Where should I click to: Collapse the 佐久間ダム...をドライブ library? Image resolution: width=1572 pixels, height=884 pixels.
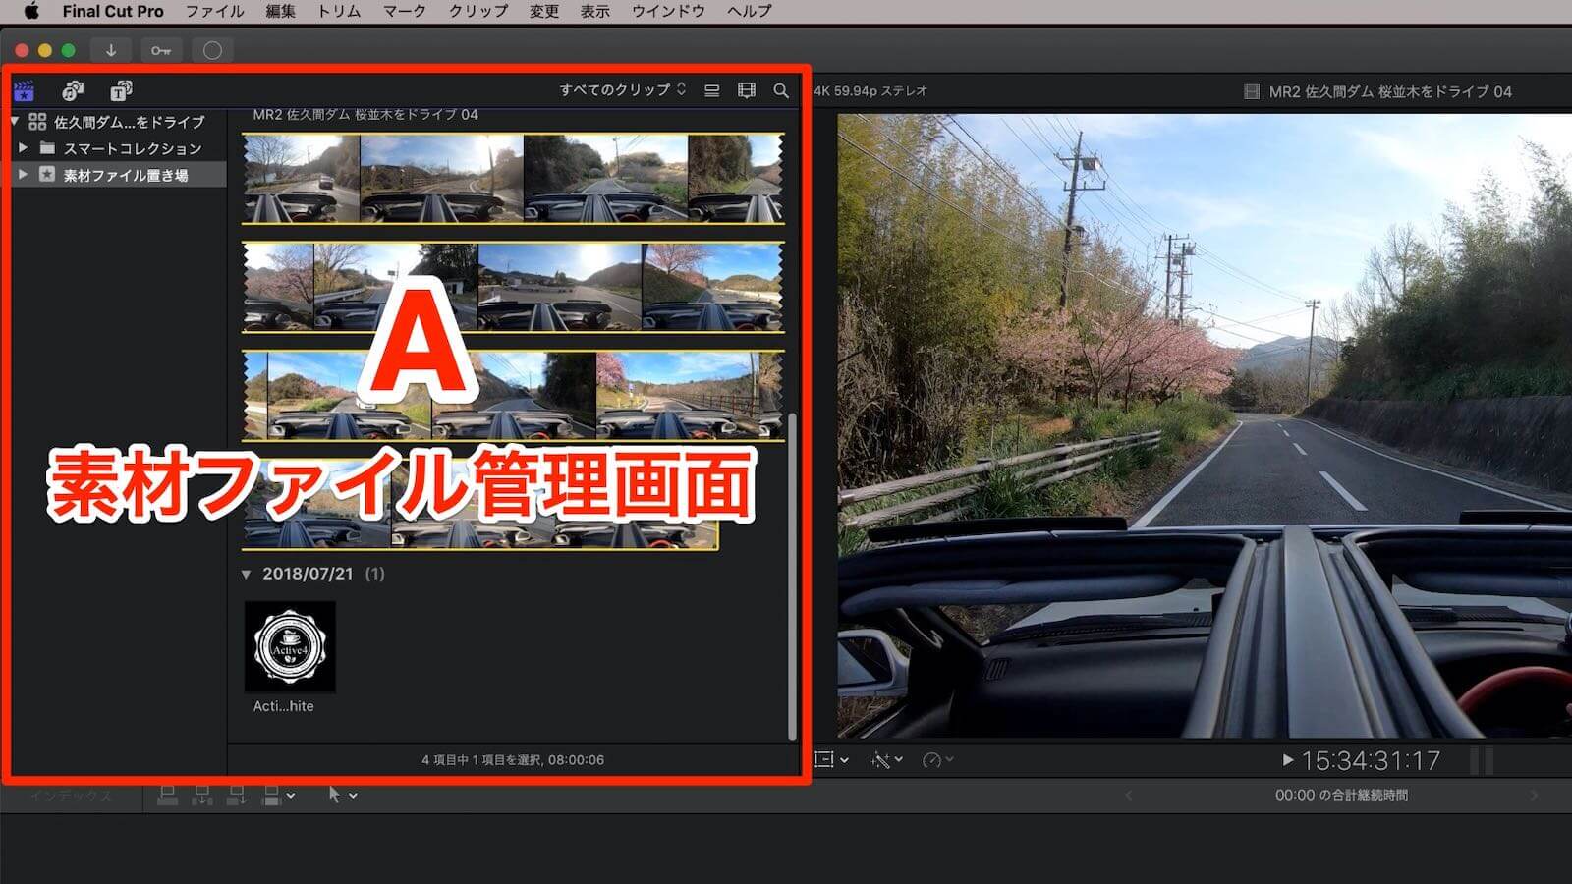(x=15, y=122)
